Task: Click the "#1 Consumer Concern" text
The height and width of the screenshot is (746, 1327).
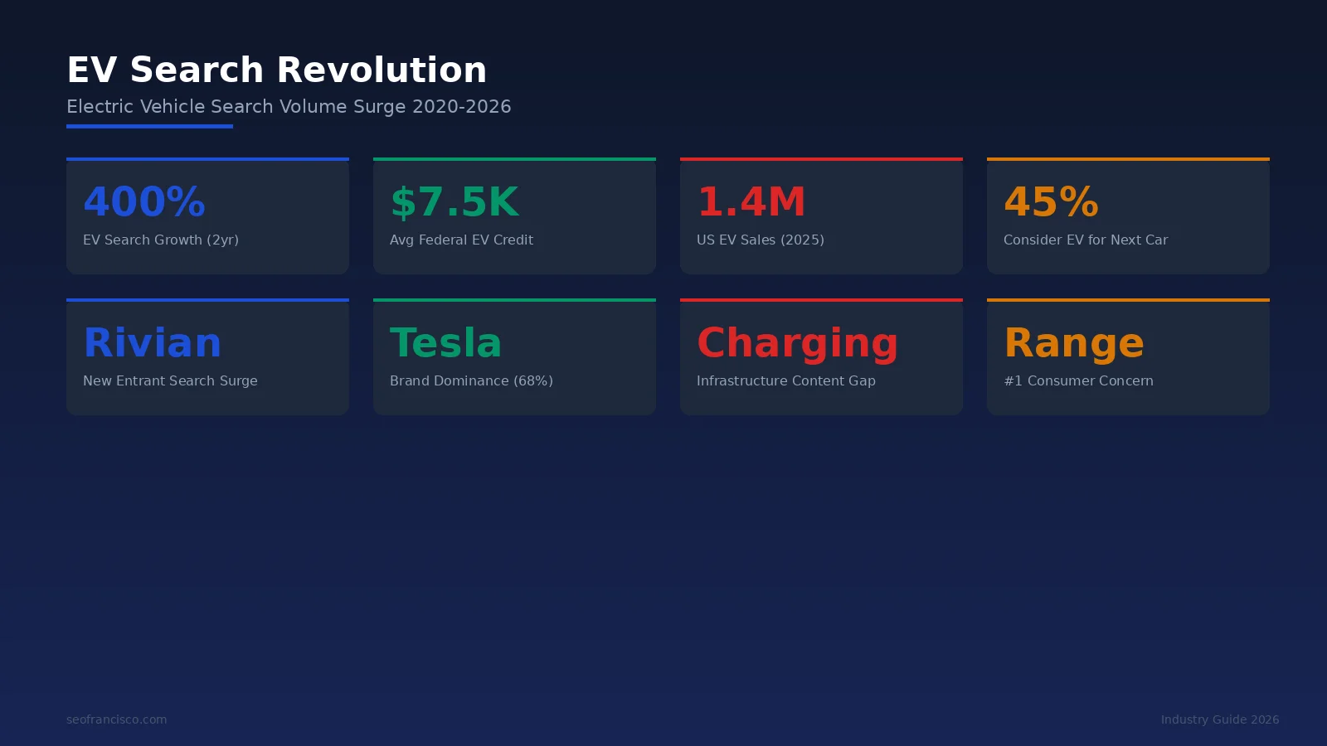Action: [x=1078, y=380]
